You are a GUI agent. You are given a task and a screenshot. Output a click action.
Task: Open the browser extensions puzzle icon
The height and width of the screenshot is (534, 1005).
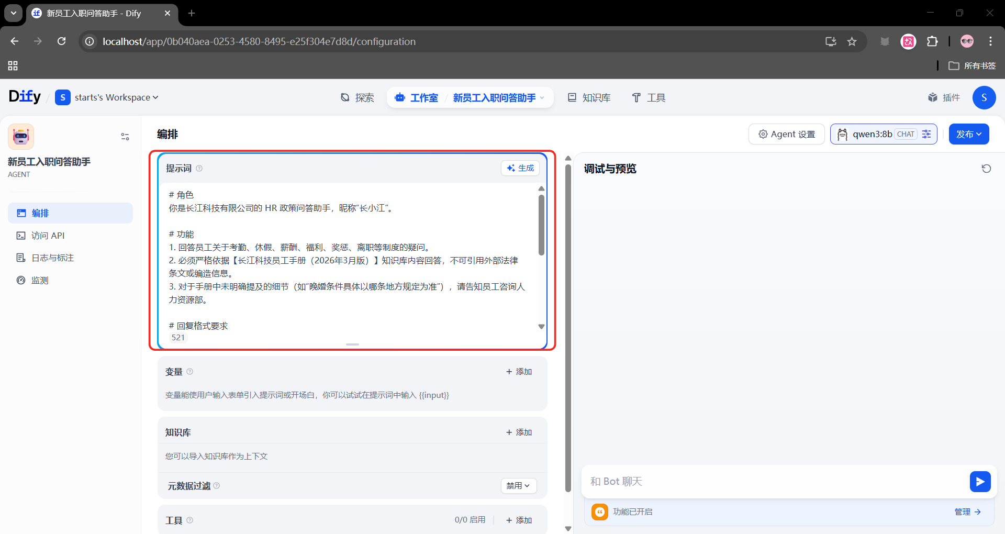pyautogui.click(x=932, y=41)
